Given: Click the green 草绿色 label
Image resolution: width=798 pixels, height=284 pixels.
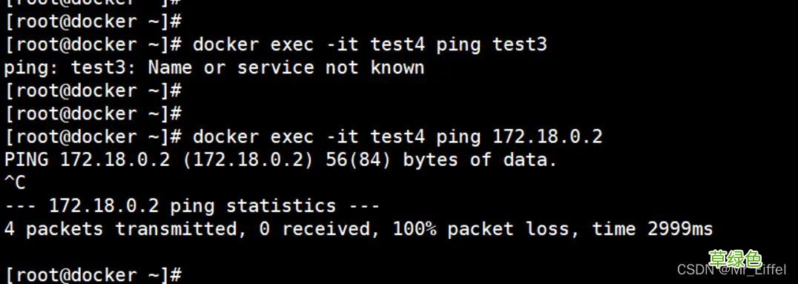Looking at the screenshot, I should (x=735, y=259).
